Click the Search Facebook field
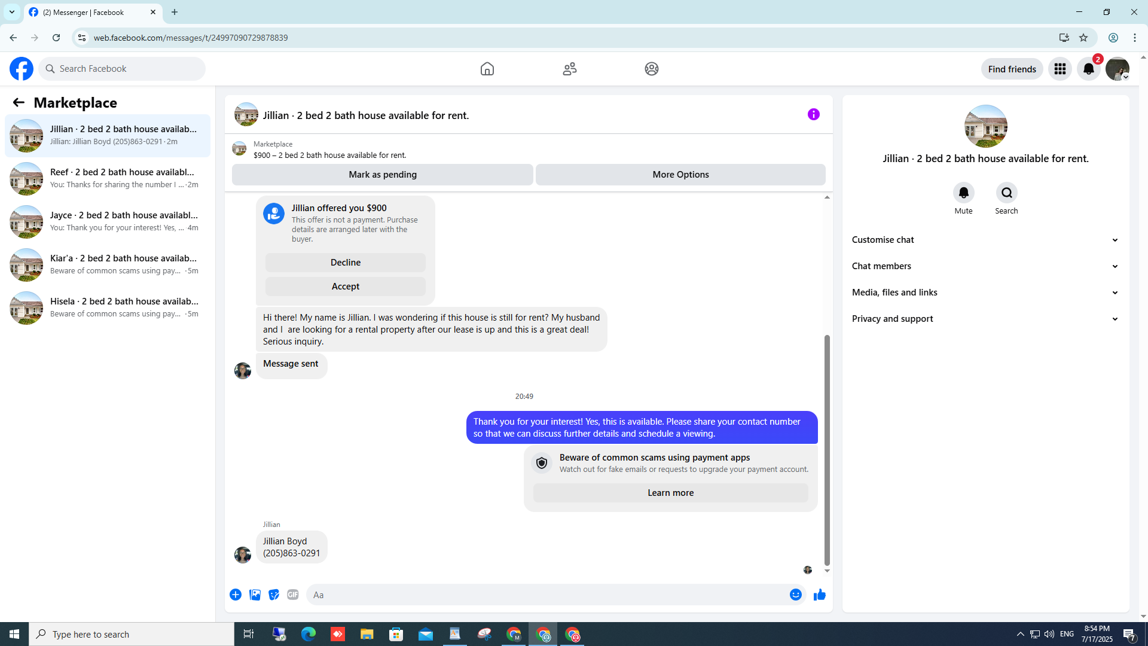The width and height of the screenshot is (1148, 646). pyautogui.click(x=122, y=69)
